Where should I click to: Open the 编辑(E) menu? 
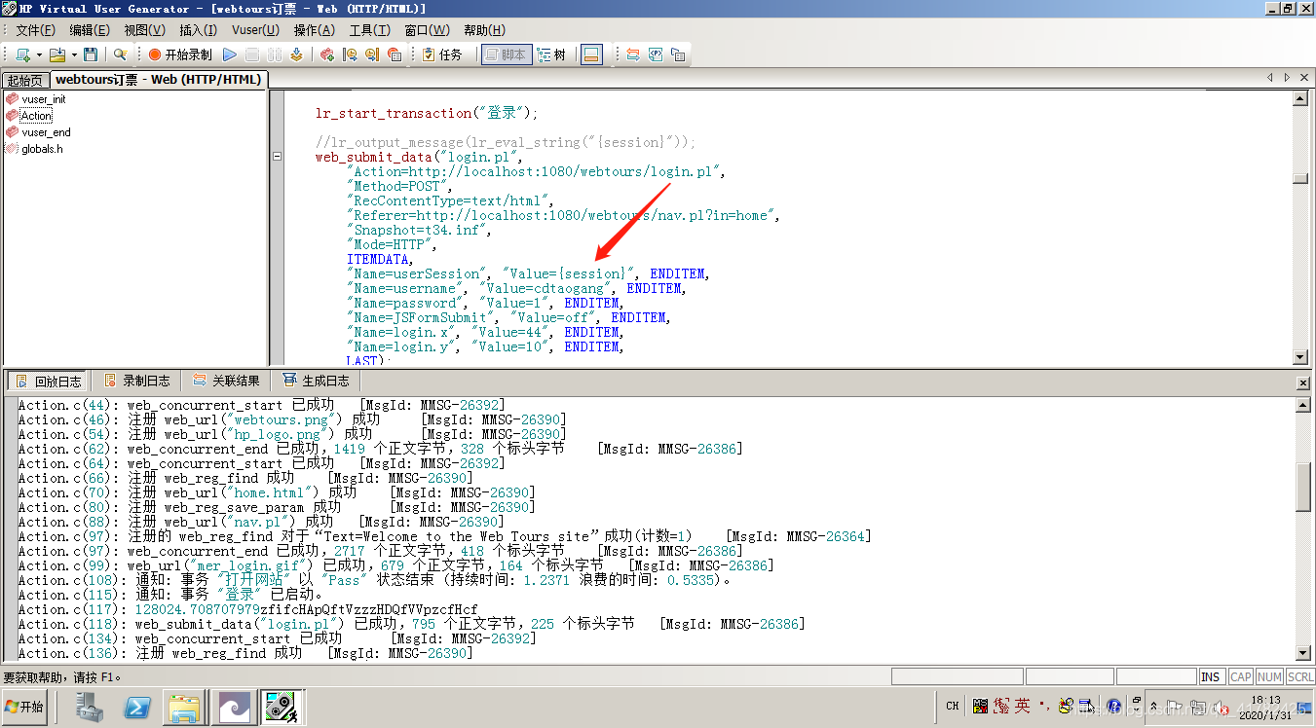(90, 31)
